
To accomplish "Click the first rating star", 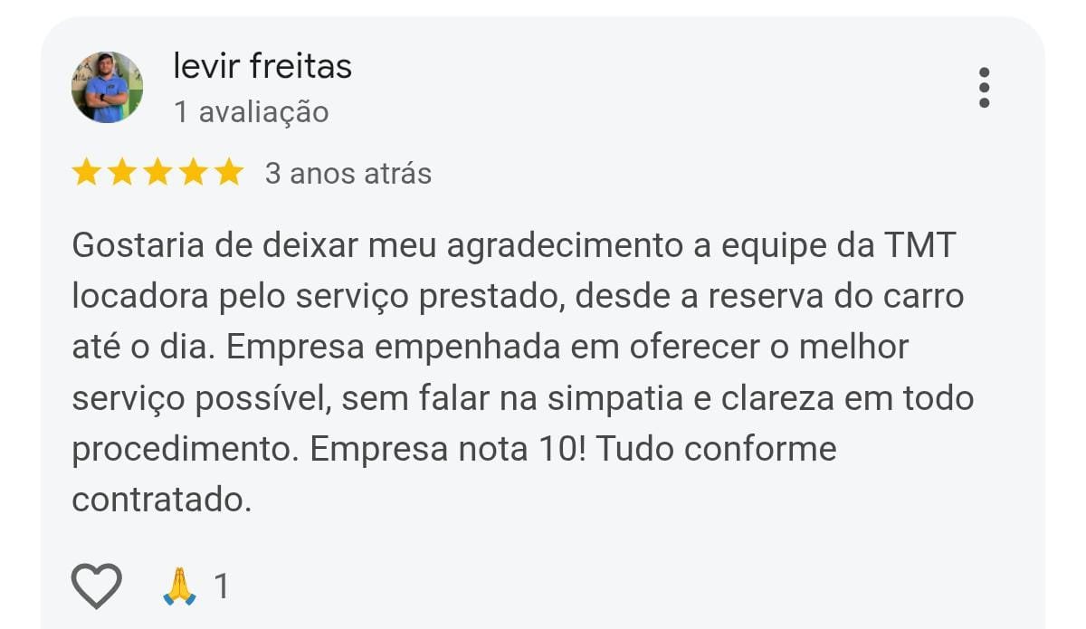I will point(86,172).
